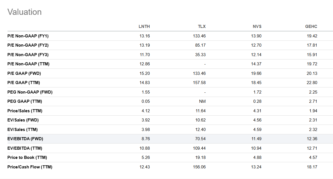Click the Price to Book (TTM) row label
The height and width of the screenshot is (179, 333).
(27, 157)
